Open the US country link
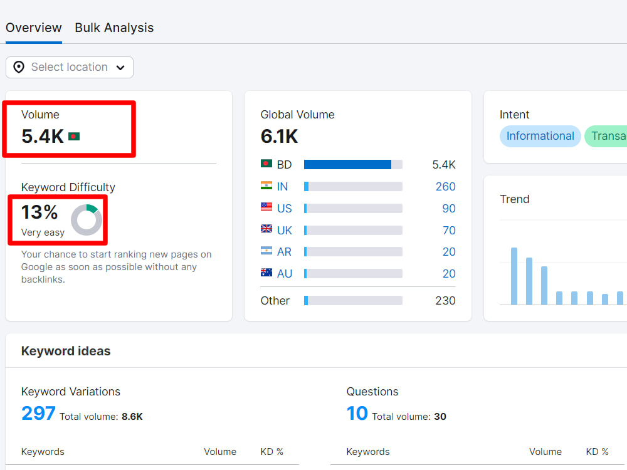This screenshot has width=627, height=470. tap(284, 209)
